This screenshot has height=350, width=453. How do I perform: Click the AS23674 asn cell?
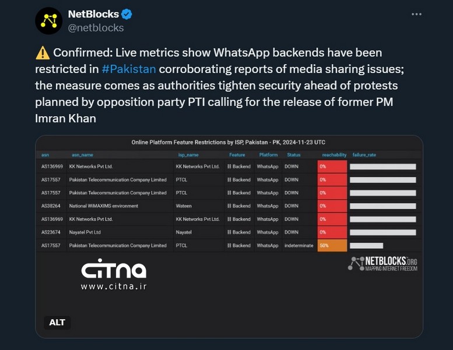[51, 232]
